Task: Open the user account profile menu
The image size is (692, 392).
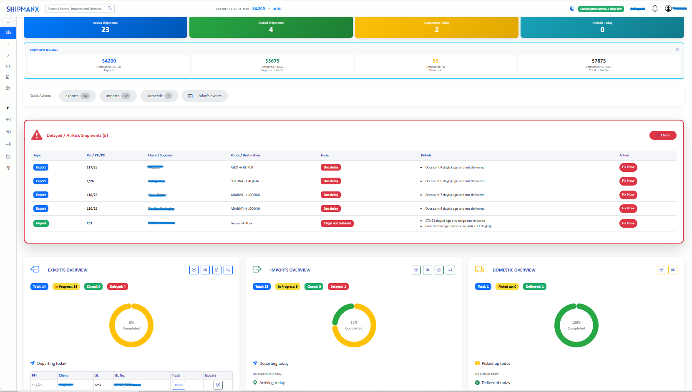Action: click(668, 8)
